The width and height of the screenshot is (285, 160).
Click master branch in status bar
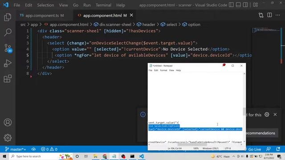(16, 149)
